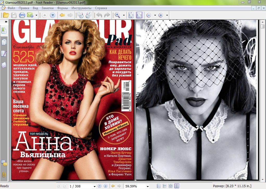The width and height of the screenshot is (266, 189).
Task: Open the Bookmarks panel in sidebar
Action: (4, 31)
